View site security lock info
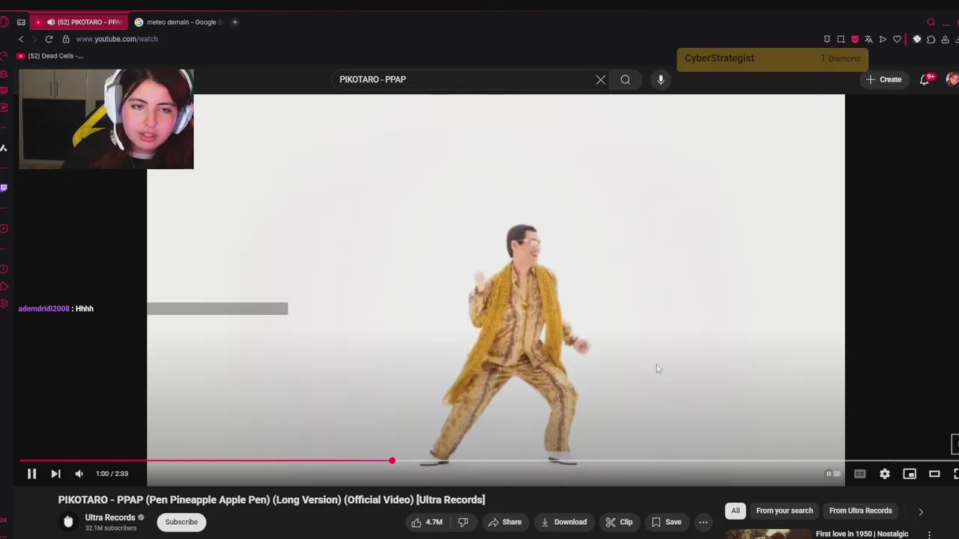The image size is (959, 539). [x=66, y=39]
